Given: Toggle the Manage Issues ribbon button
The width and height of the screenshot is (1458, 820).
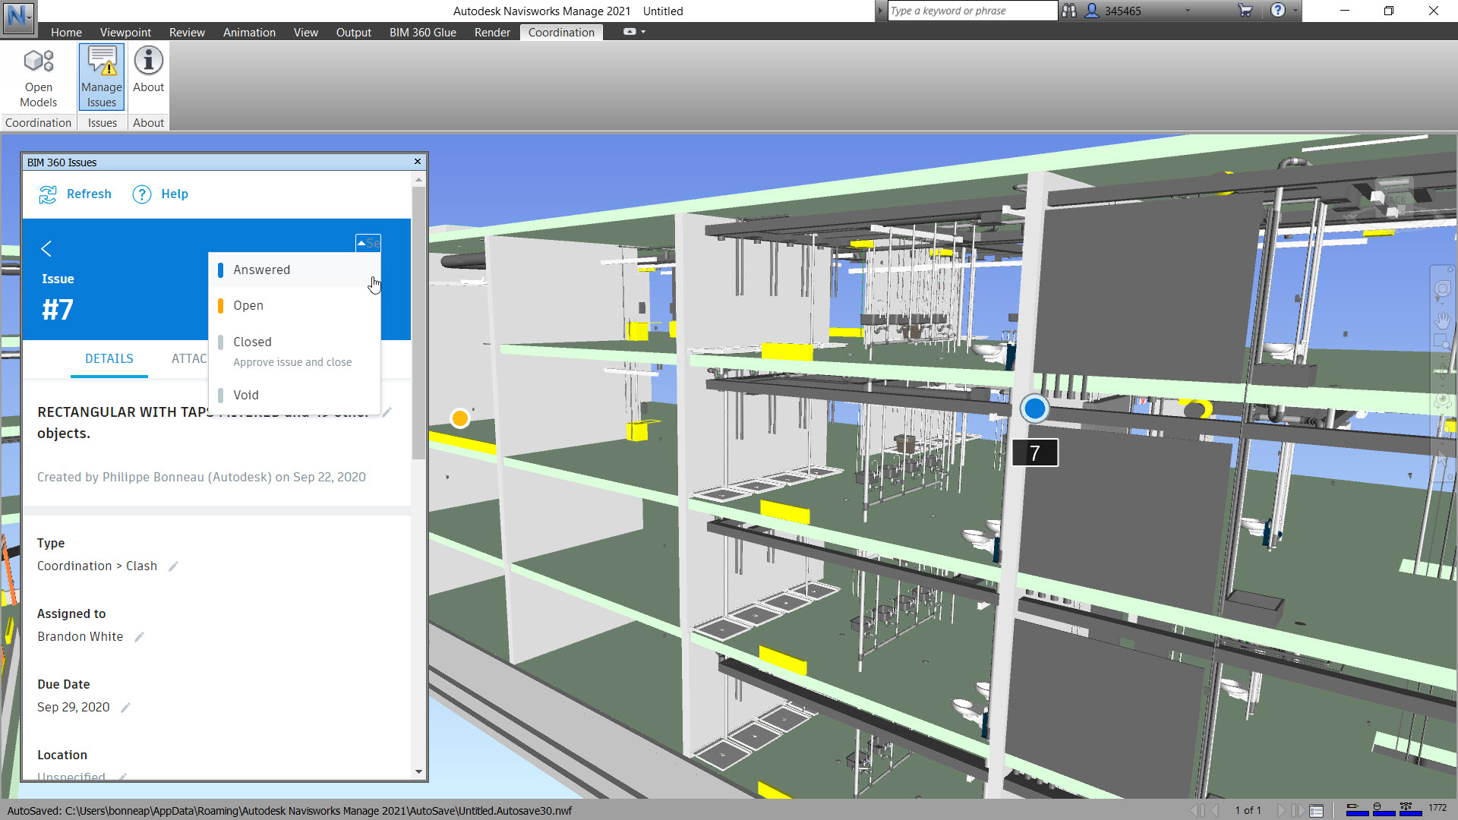Looking at the screenshot, I should pyautogui.click(x=101, y=77).
